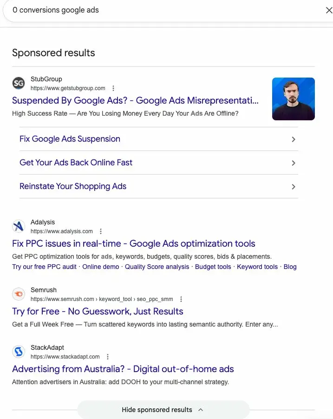Viewport: 333px width, 419px height.
Task: Expand the Fix Google Ads Suspension sitelink chevron
Action: [293, 139]
